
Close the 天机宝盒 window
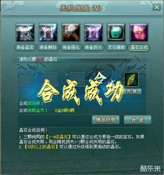[x=157, y=7]
